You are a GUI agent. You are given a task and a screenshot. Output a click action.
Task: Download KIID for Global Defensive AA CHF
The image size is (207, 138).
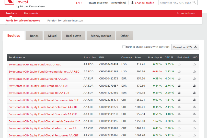(194, 107)
